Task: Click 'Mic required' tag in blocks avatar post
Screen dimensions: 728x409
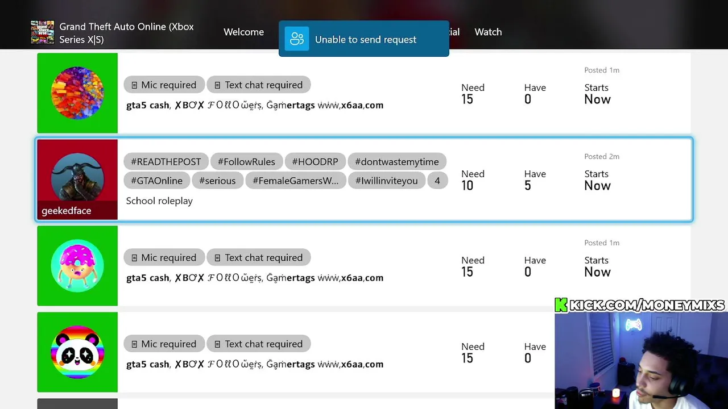Action: click(164, 85)
